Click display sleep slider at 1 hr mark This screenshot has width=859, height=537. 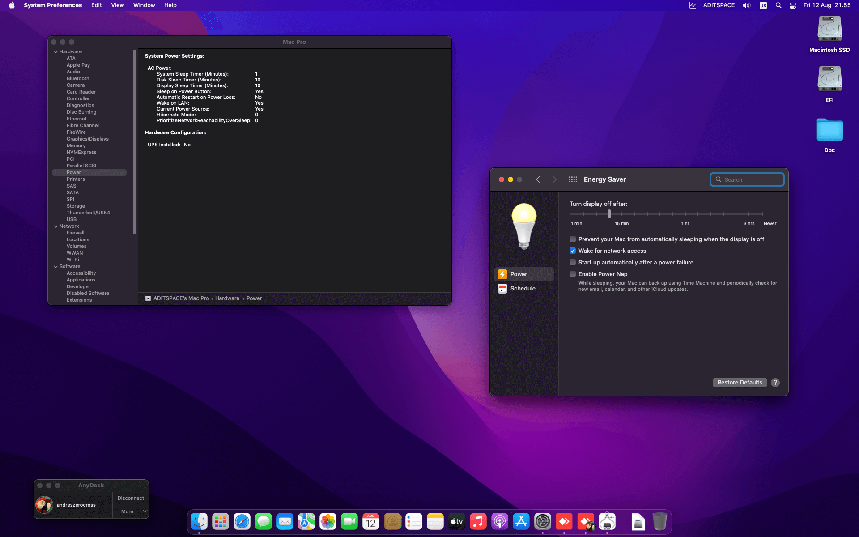685,214
